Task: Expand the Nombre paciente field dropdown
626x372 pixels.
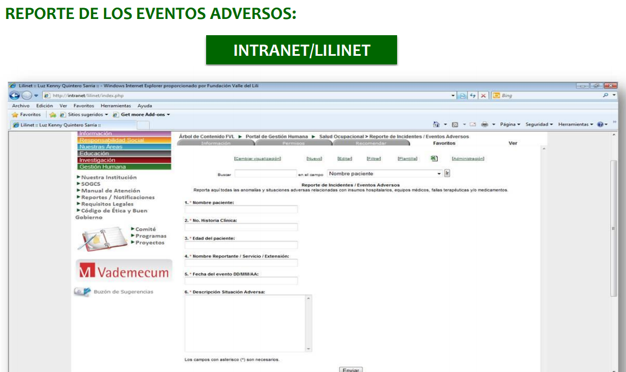Action: click(439, 174)
